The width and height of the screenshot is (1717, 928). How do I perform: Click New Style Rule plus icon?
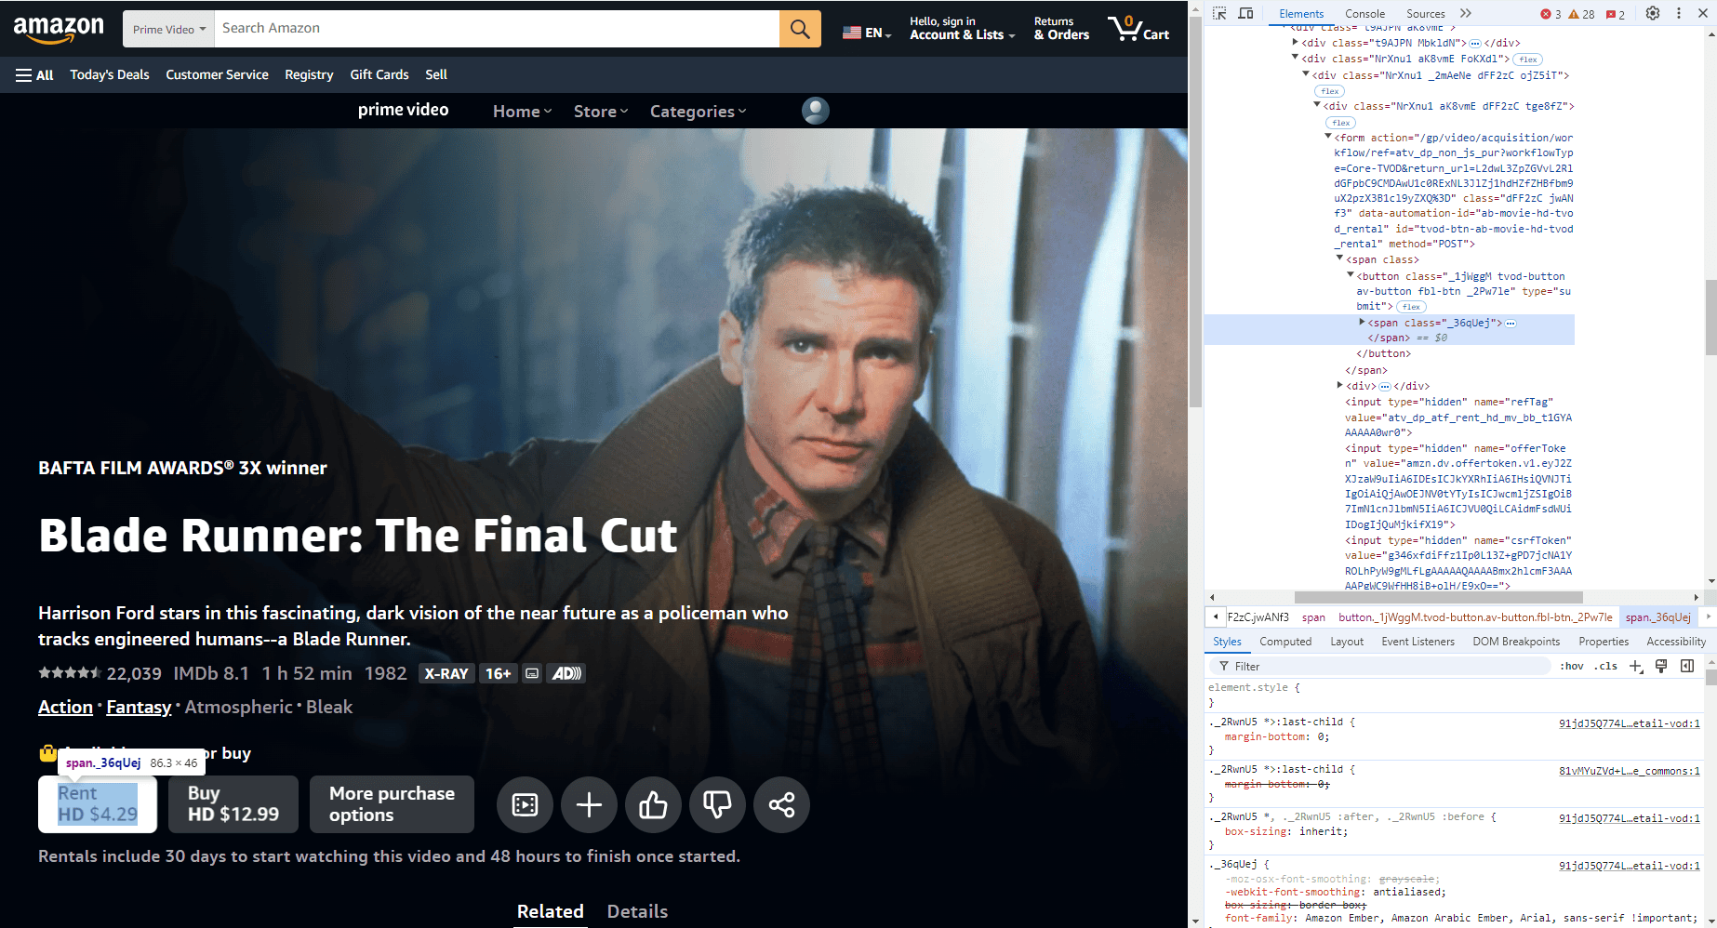point(1636,666)
